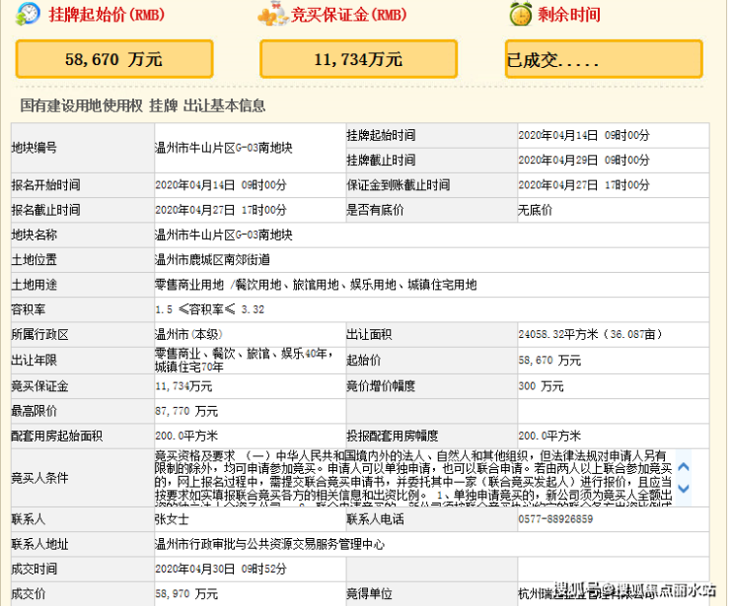Click the coins icon beside 竞买保证金
Image resolution: width=730 pixels, height=606 pixels.
point(273,14)
